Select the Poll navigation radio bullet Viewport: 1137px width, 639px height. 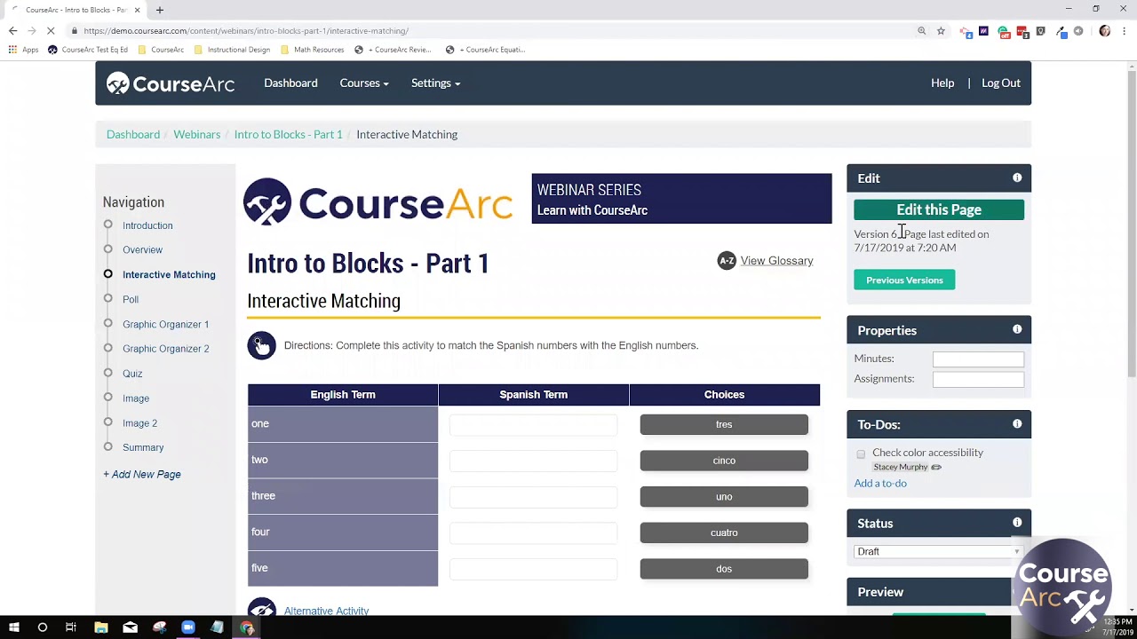[107, 299]
